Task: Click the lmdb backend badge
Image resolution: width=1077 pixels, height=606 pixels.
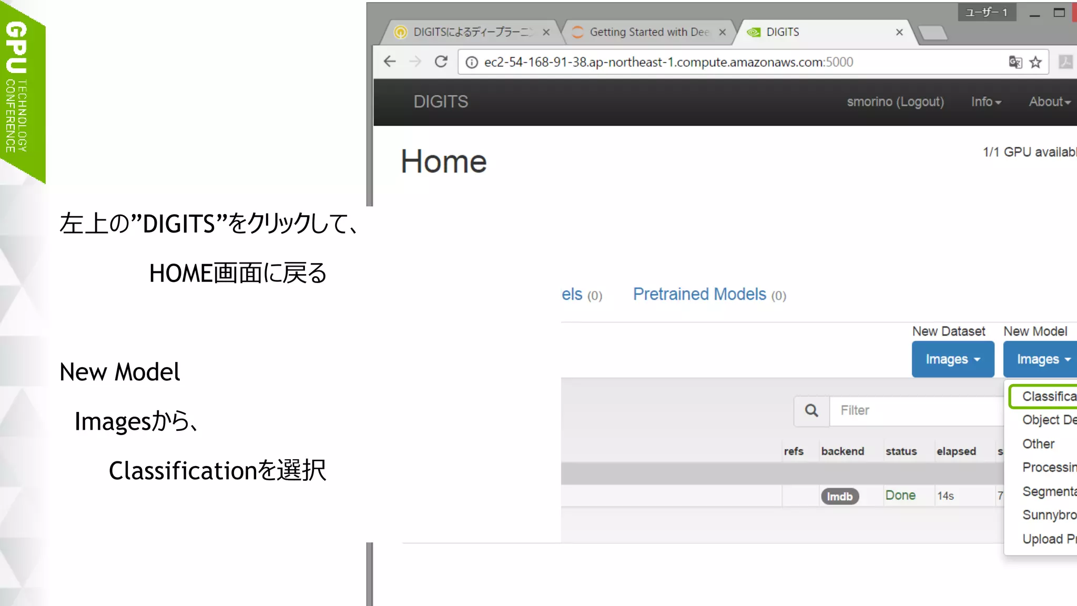Action: pos(840,496)
